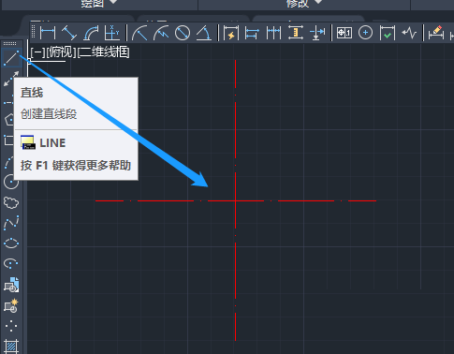
Task: Expand the 修改 panel dropdown arrow
Action: point(318,2)
